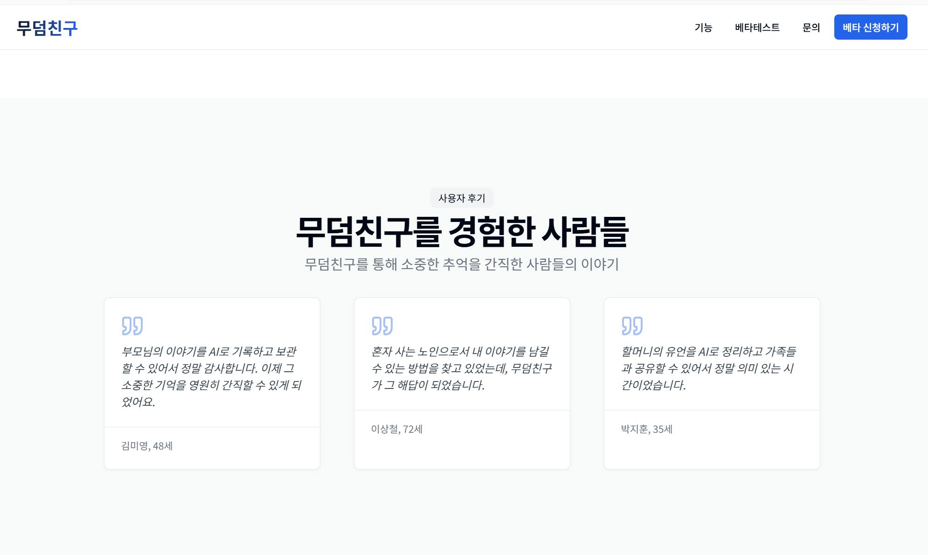Select the 문의 navigation link
Viewport: 928px width, 555px height.
point(811,28)
